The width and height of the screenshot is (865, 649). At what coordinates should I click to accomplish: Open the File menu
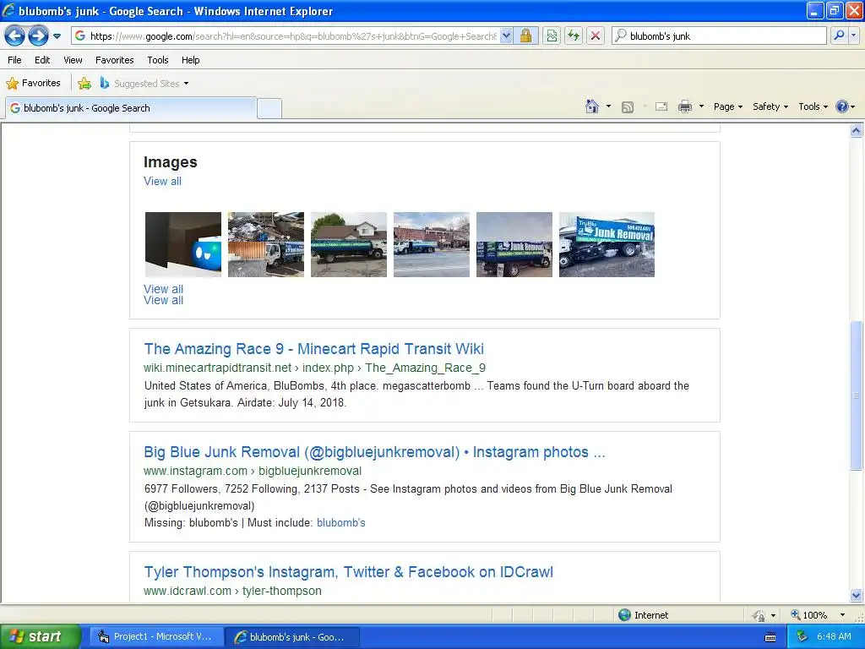click(15, 60)
